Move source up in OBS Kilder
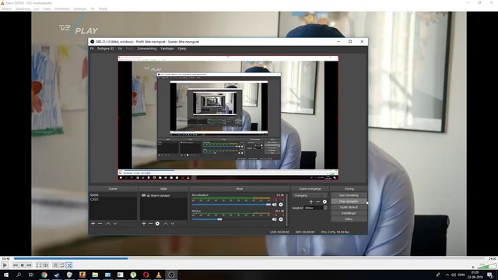 (x=166, y=223)
